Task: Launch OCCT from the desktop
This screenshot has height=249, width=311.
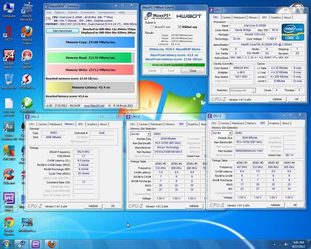Action: coord(9,34)
